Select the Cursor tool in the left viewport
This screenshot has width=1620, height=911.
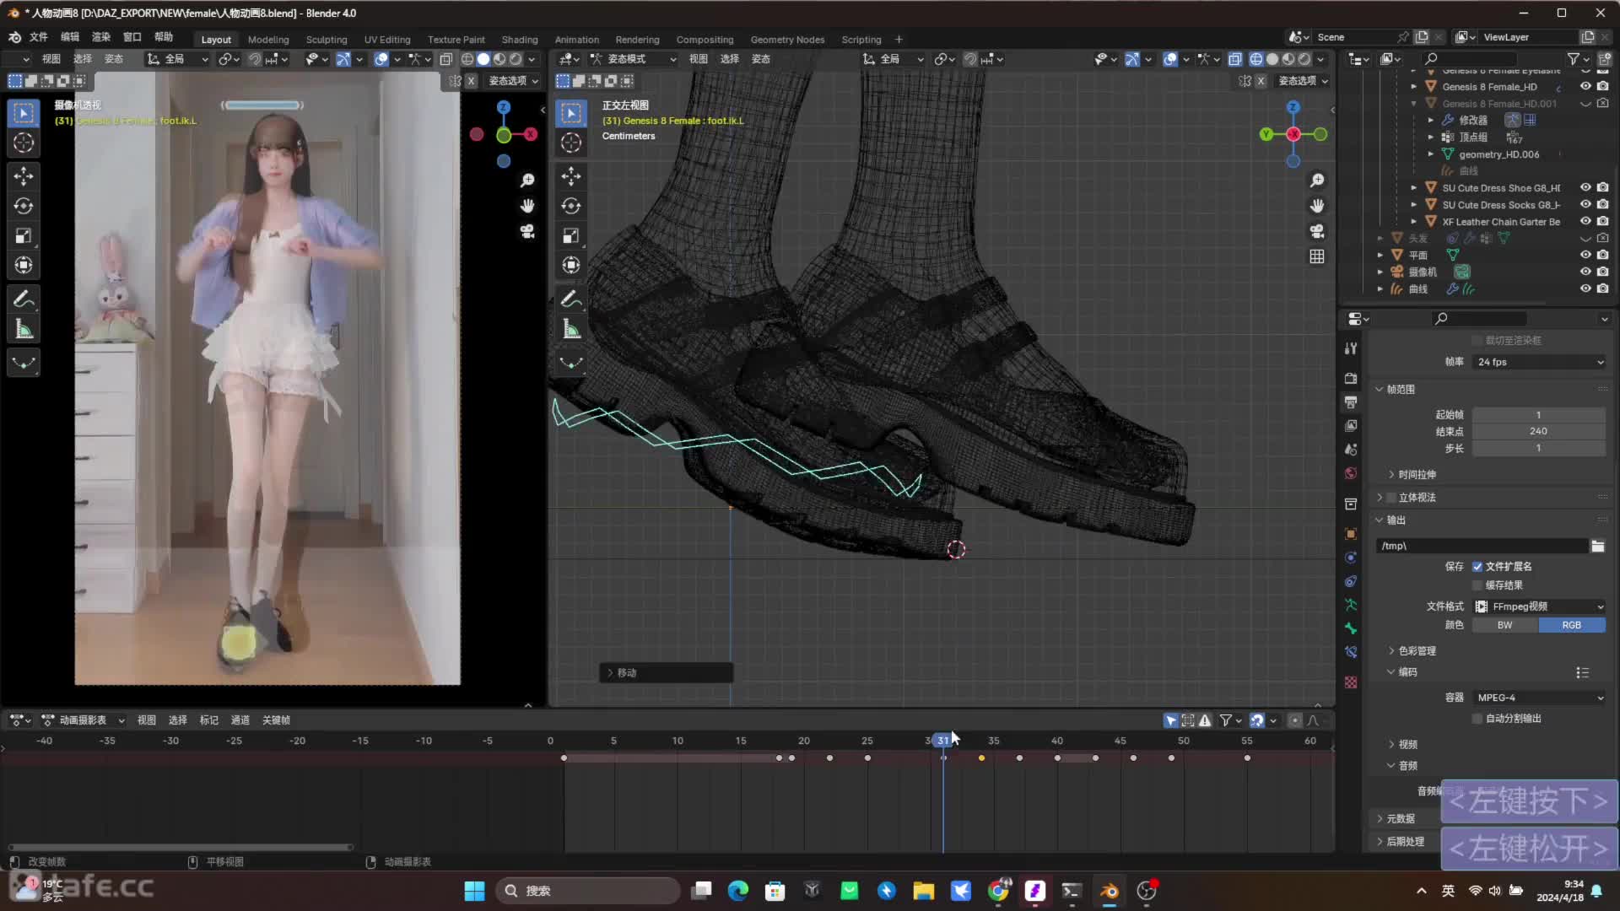pyautogui.click(x=24, y=143)
